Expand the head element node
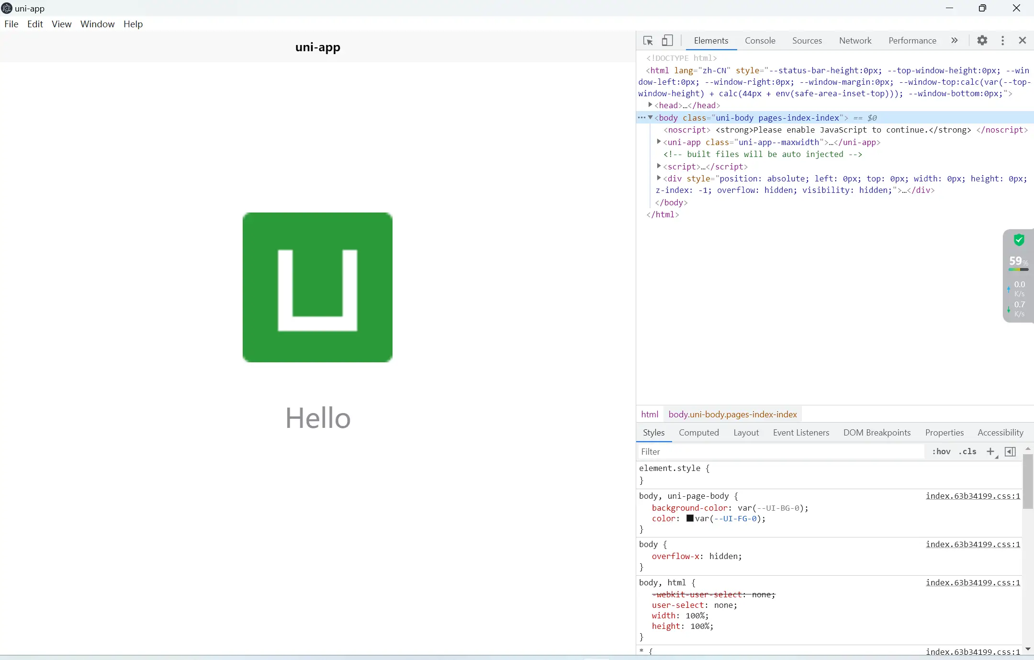 [650, 105]
